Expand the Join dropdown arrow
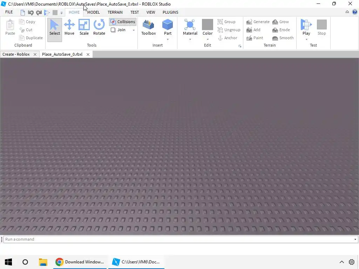Viewport: 359px width, 269px height. click(x=134, y=30)
